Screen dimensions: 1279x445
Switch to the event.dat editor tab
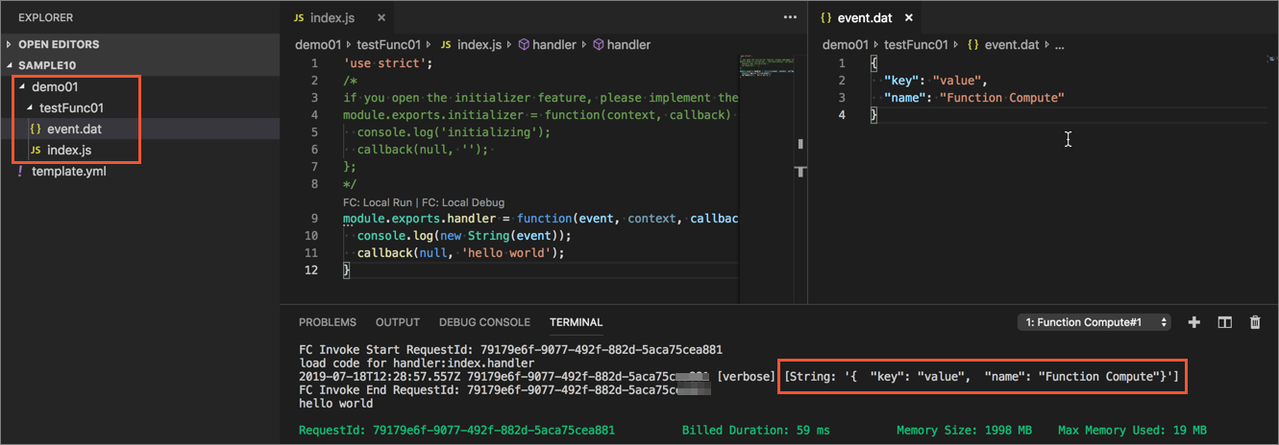tap(867, 18)
